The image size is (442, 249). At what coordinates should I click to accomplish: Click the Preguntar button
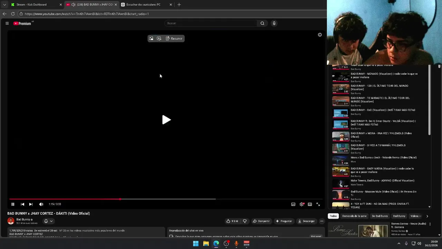pos(284,221)
